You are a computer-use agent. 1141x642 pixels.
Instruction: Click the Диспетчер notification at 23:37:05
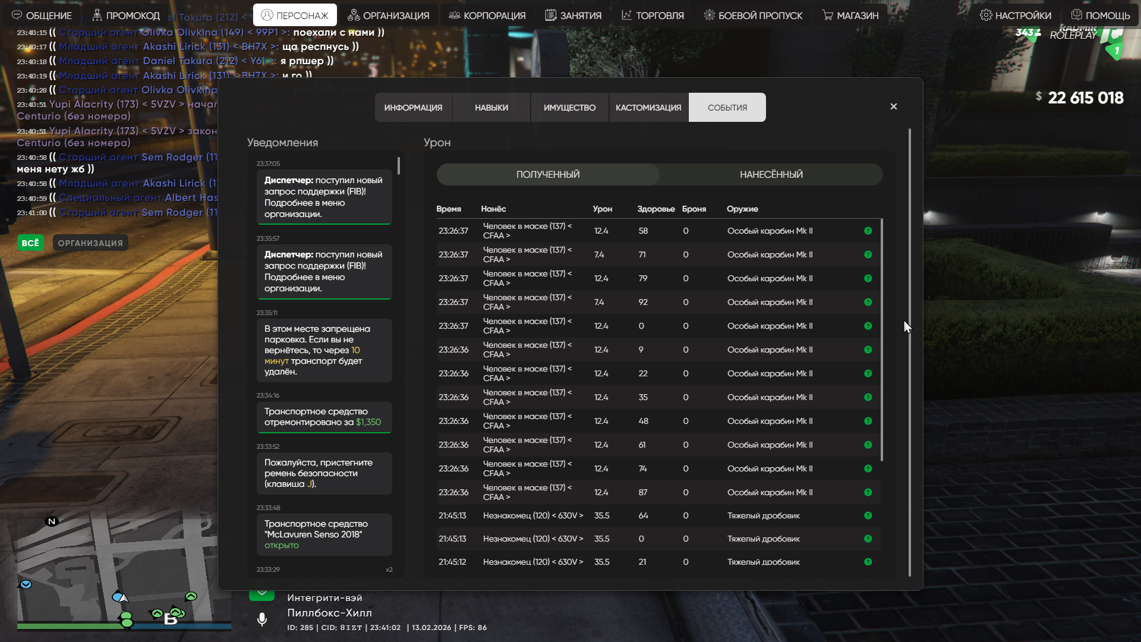324,197
